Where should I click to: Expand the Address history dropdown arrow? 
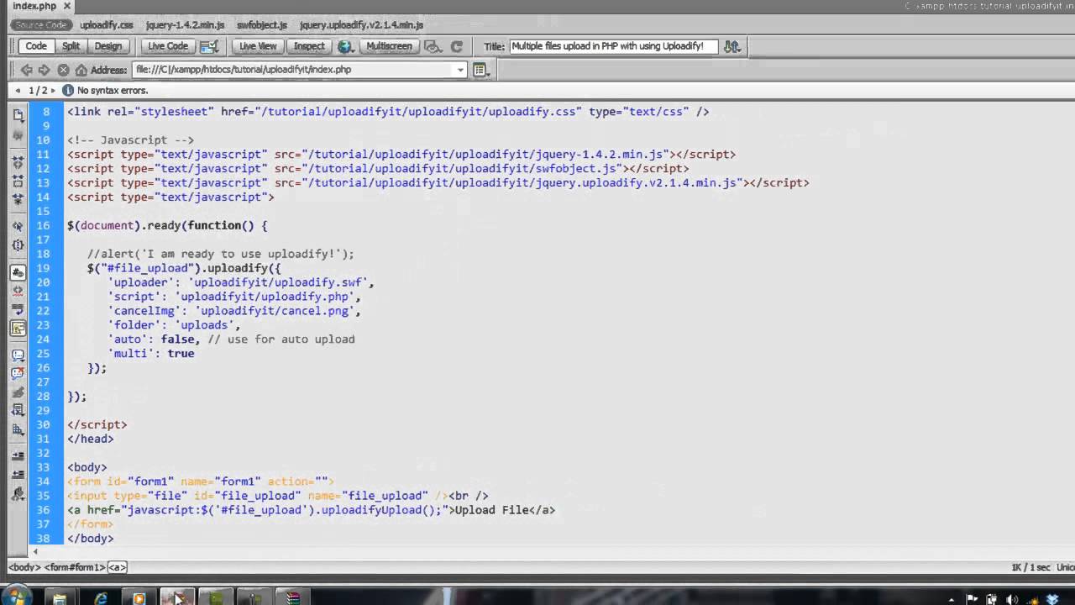click(x=460, y=70)
